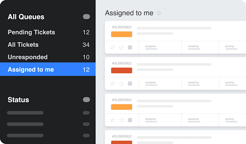The image size is (246, 144).
Task: Star the first ticket card
Action: pos(122,47)
